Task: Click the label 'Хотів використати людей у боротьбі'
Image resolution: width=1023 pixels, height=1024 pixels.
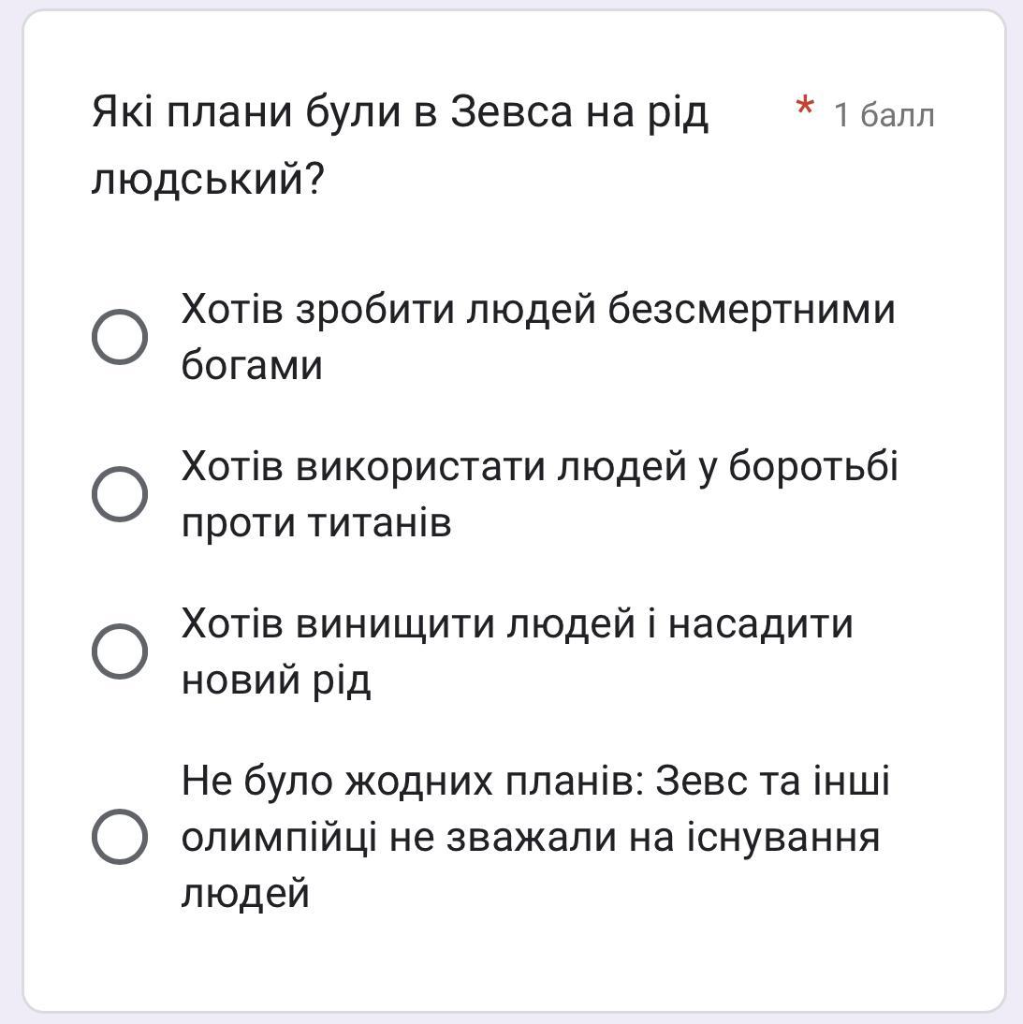Action: pos(540,466)
